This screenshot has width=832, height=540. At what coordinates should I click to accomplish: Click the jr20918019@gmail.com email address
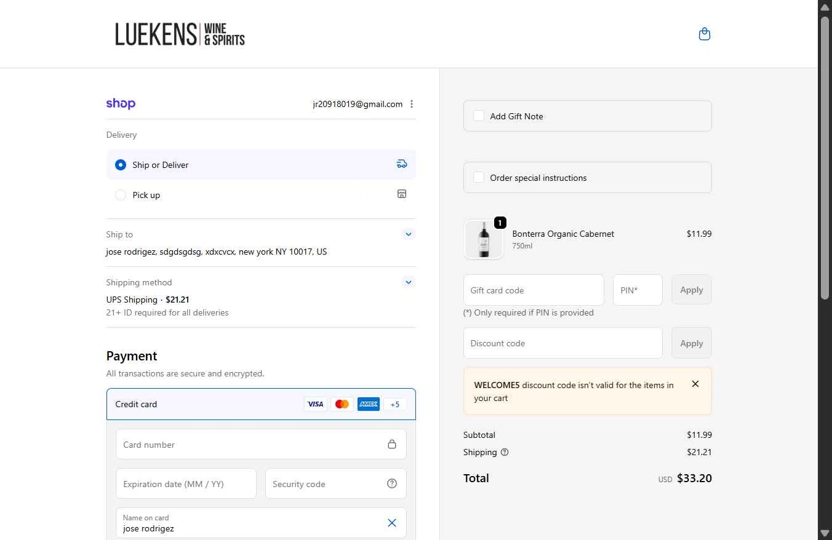[x=358, y=104]
